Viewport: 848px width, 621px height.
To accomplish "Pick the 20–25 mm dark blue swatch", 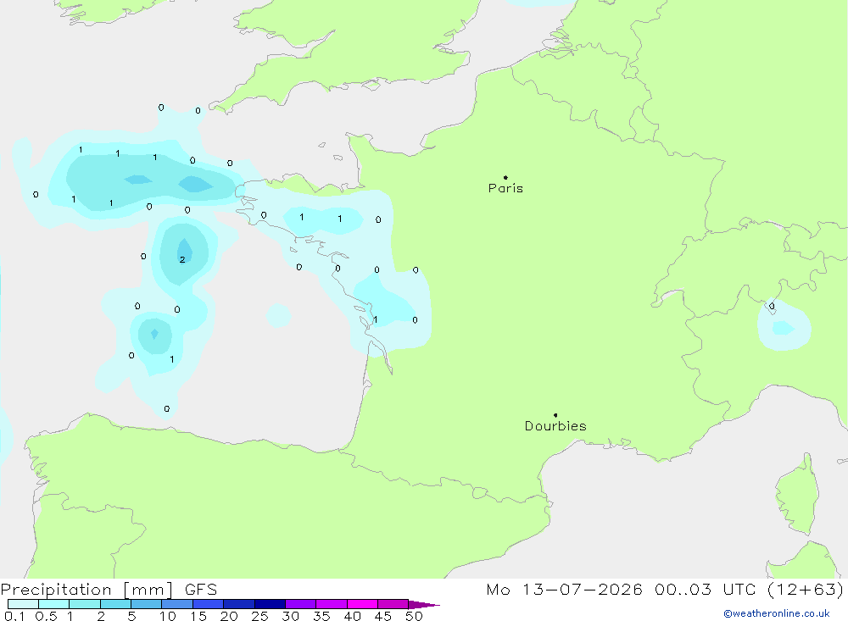I will [x=239, y=604].
